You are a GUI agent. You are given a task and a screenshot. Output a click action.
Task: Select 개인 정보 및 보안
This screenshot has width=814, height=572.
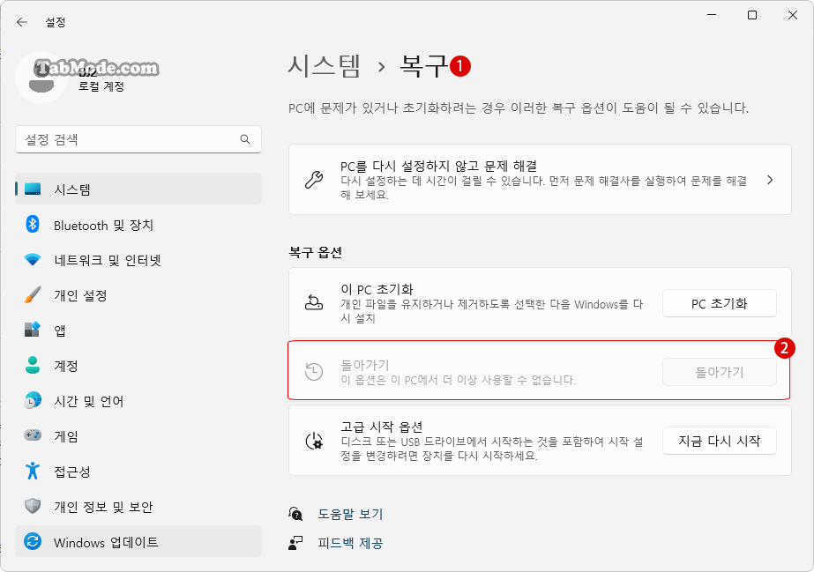[x=138, y=506]
